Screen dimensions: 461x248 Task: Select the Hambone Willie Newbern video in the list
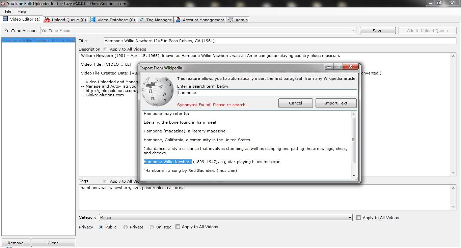[x=38, y=40]
